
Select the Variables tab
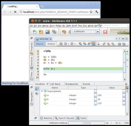[x=40, y=84]
